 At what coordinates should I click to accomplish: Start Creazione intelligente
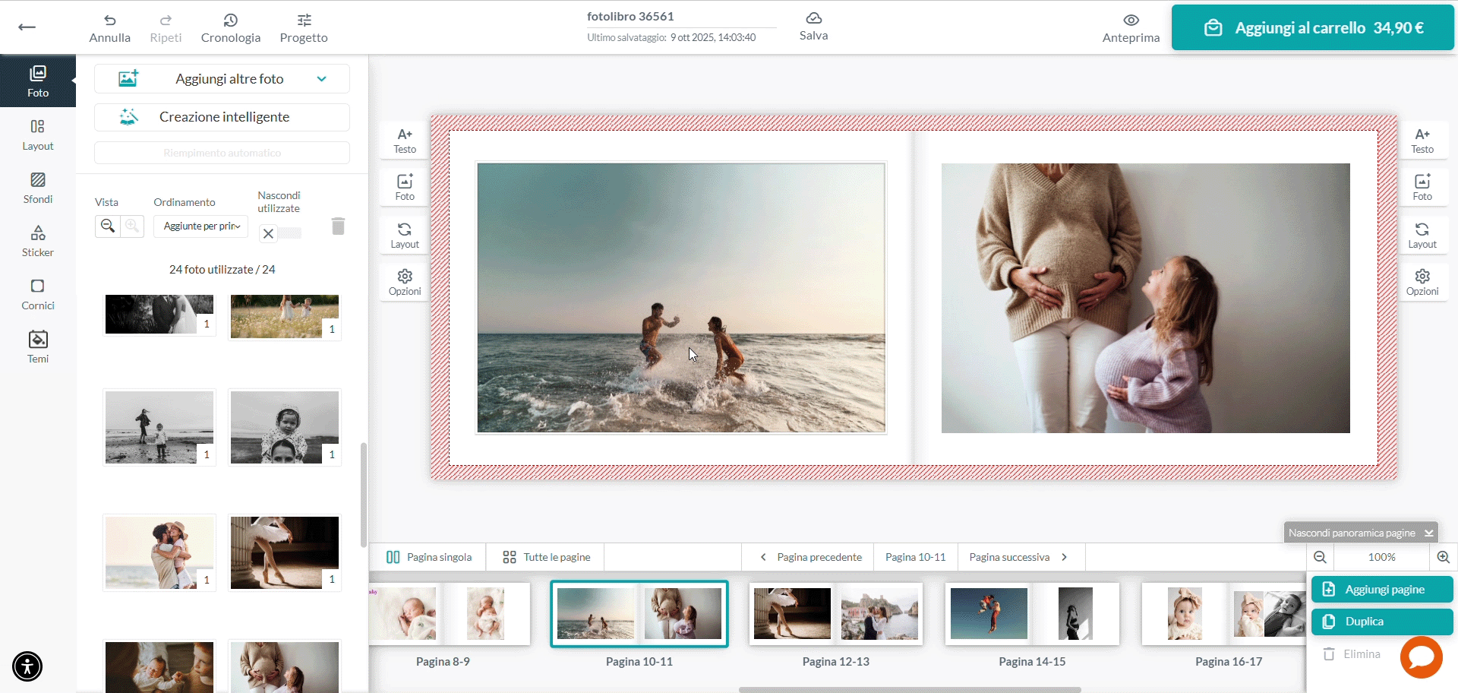222,117
